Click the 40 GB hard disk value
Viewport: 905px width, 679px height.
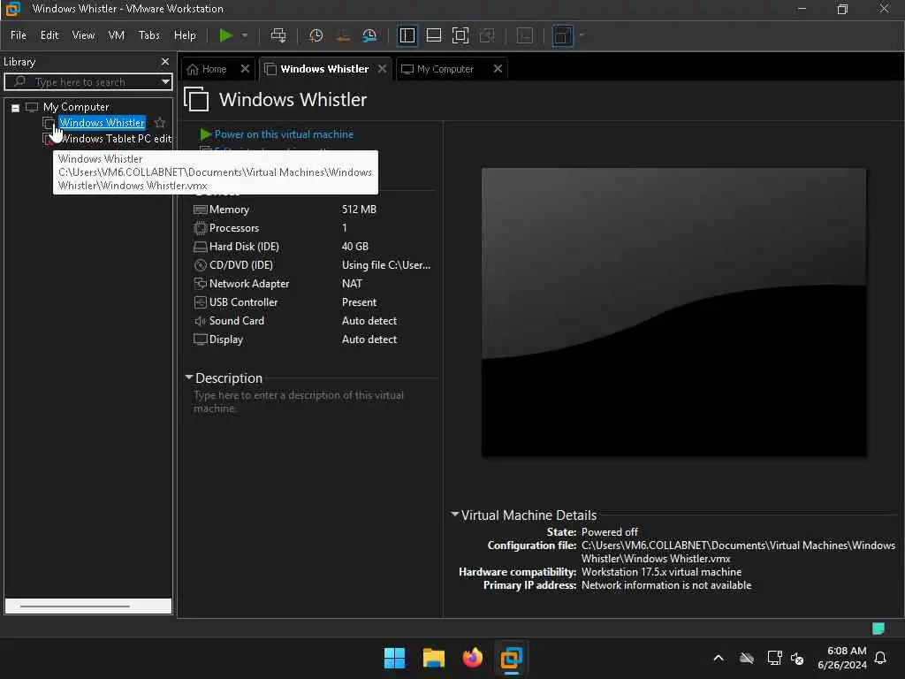pyautogui.click(x=354, y=247)
